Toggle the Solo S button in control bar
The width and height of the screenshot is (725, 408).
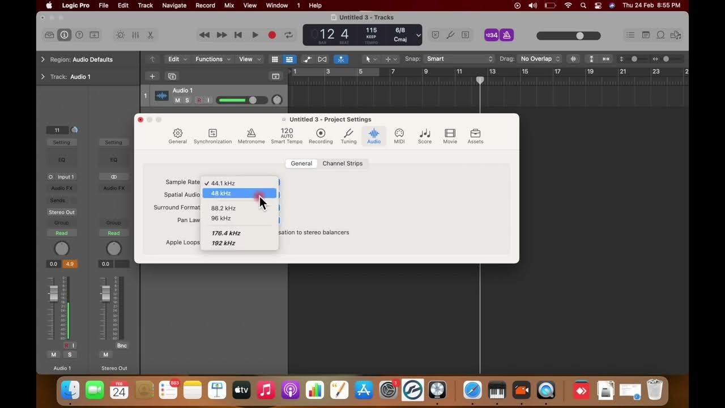465,35
